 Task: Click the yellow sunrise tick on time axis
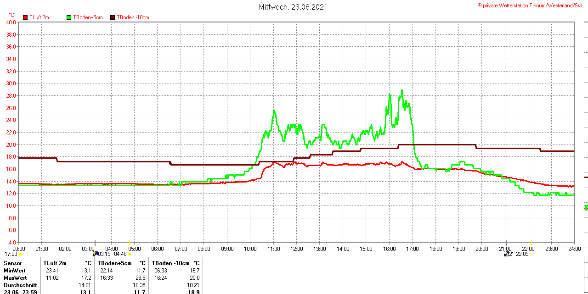130,243
